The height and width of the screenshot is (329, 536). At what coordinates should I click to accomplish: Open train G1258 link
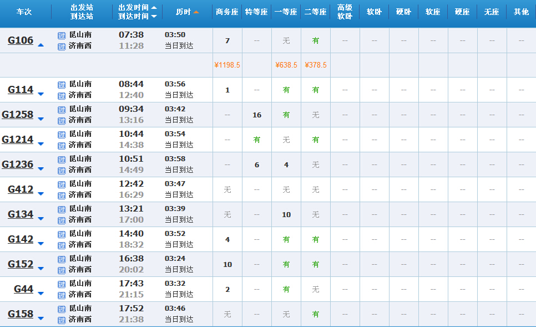17,115
